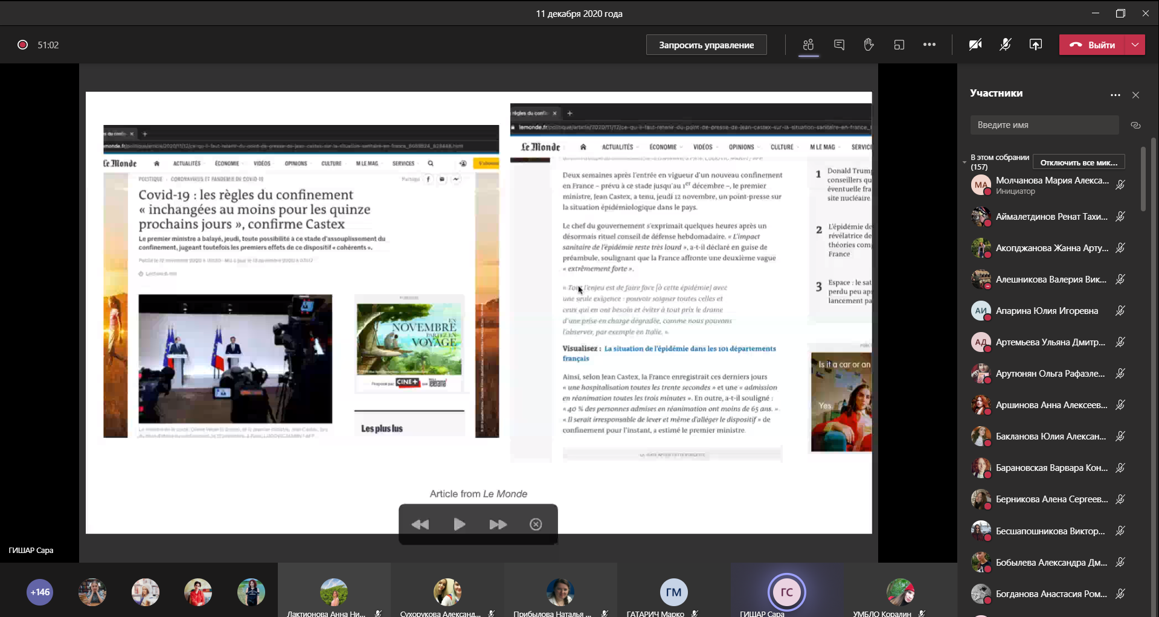The height and width of the screenshot is (617, 1159).
Task: Open the participants panel icon
Action: tap(808, 45)
